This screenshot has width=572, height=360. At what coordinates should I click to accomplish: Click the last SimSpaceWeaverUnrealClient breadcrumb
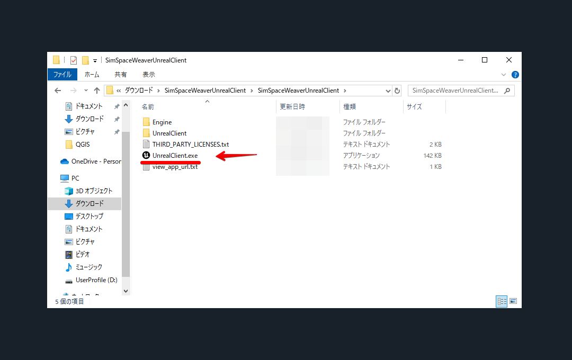[x=298, y=91]
